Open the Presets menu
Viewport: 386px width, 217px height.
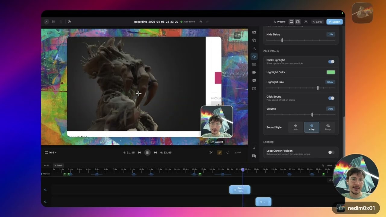click(x=280, y=22)
